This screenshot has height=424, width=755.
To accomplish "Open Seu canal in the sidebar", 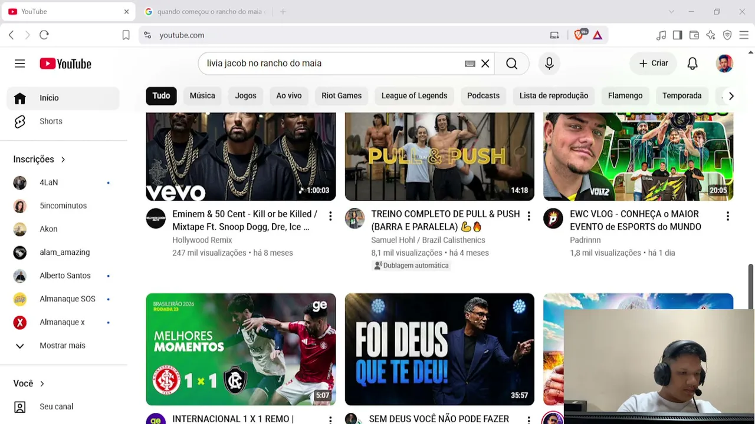I will click(63, 407).
